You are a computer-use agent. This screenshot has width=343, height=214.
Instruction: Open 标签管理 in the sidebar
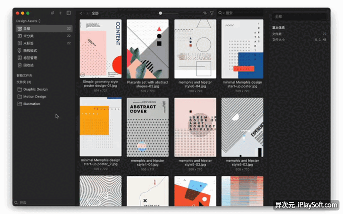tap(44, 58)
